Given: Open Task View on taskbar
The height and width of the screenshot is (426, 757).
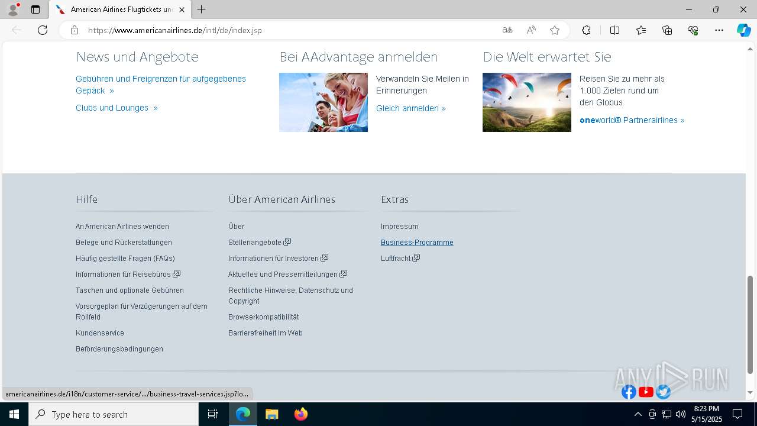Looking at the screenshot, I should (x=213, y=414).
